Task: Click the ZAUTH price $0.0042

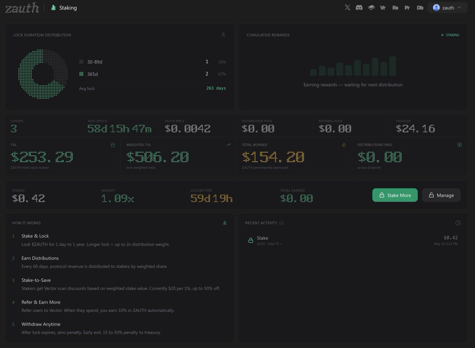Action: click(x=188, y=129)
